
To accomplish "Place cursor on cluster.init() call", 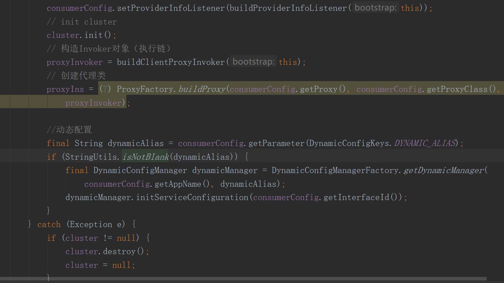I will pos(82,35).
